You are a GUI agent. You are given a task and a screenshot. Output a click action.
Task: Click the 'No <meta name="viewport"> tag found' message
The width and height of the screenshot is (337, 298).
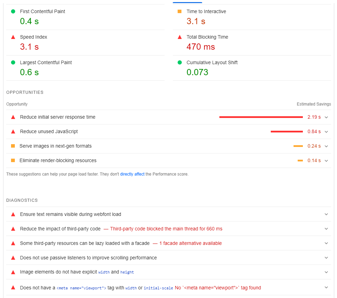tap(218, 288)
